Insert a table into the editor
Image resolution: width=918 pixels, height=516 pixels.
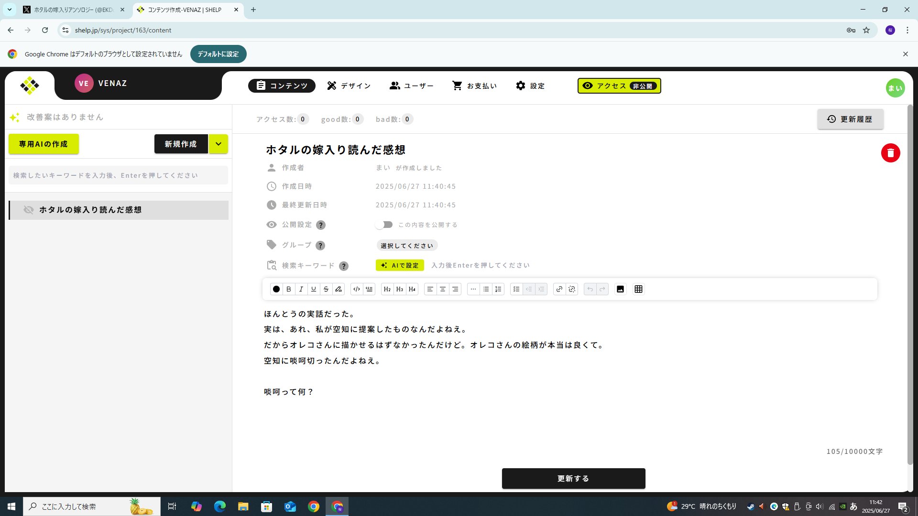pos(638,289)
